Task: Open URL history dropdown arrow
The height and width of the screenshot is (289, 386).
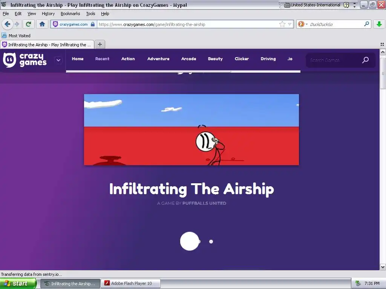Action: click(290, 24)
